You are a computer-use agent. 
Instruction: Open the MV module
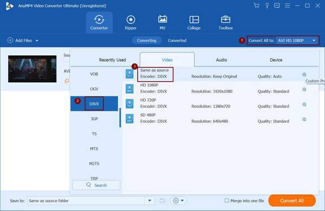coord(162,22)
